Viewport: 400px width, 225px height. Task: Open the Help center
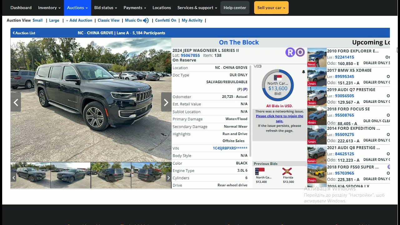tap(235, 7)
